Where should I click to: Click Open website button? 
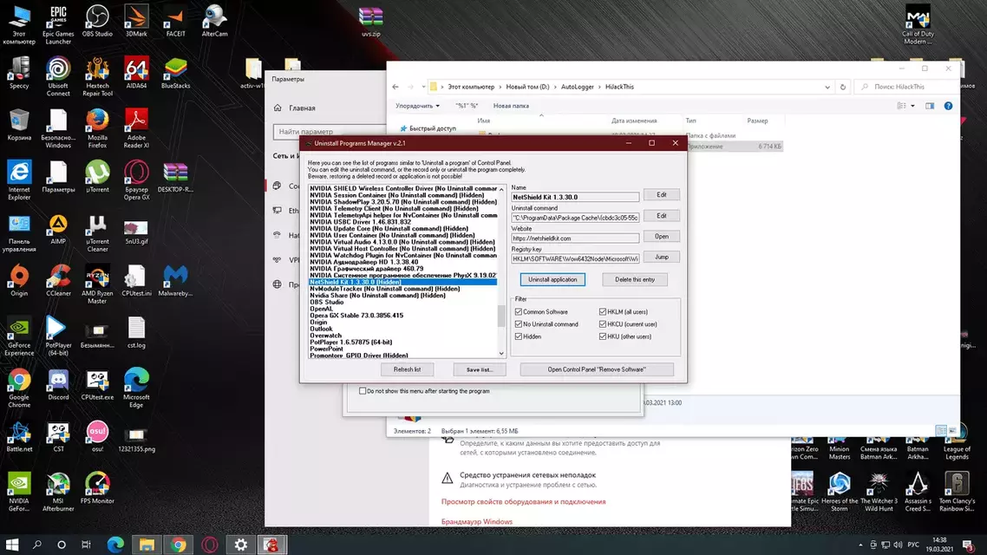click(x=661, y=237)
